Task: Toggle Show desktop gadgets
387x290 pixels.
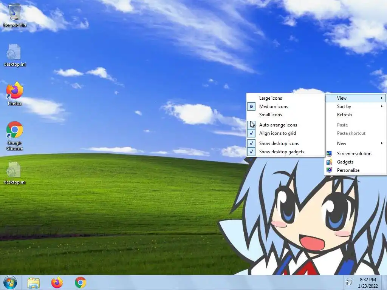Action: pos(286,152)
